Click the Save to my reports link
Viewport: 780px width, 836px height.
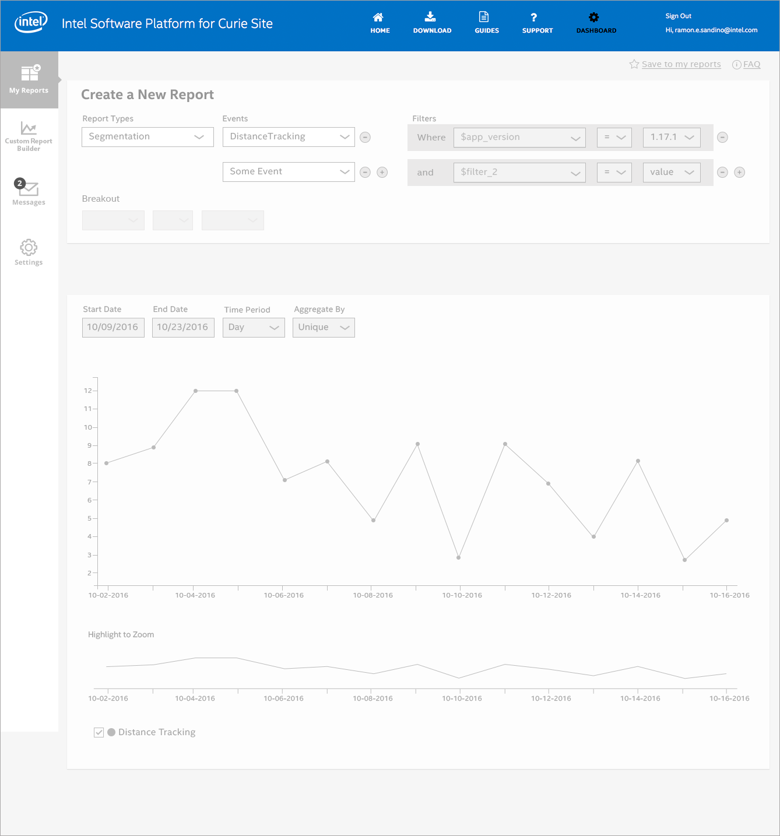point(681,64)
